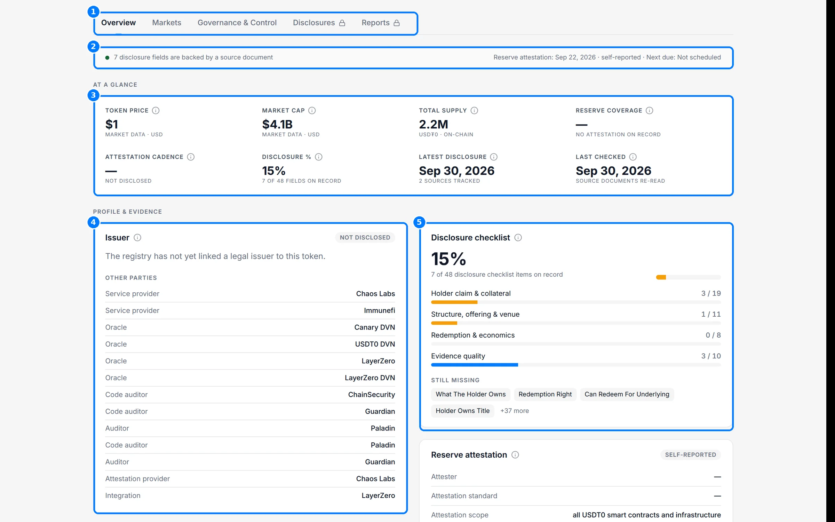Click the NOT DISCLOSED issuer badge

365,238
